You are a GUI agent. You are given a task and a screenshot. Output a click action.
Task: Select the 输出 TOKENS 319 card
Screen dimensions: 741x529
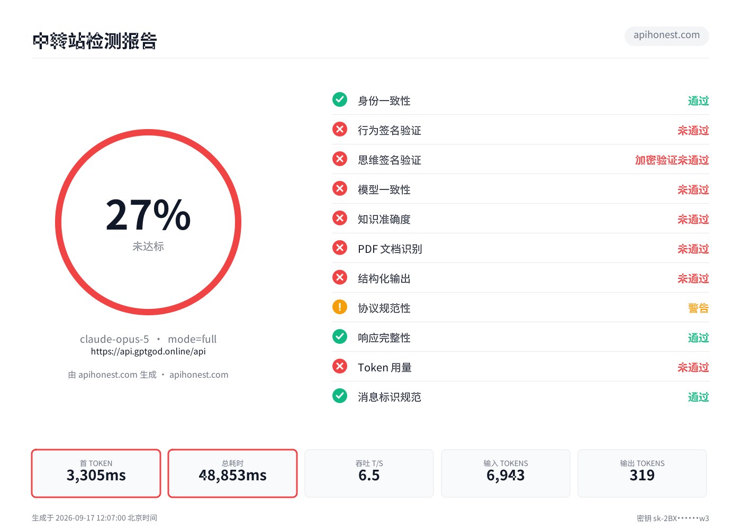click(x=642, y=473)
